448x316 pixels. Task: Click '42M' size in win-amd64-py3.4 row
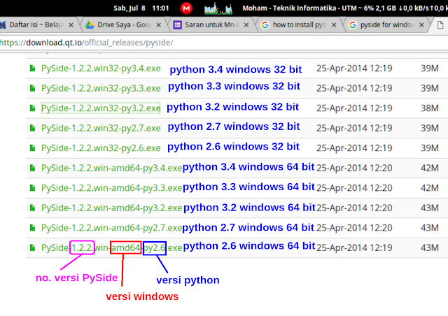(429, 168)
